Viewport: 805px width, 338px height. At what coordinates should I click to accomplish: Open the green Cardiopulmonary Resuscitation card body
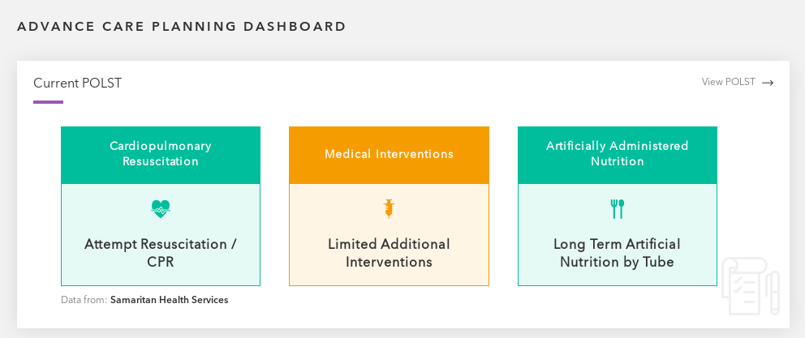pyautogui.click(x=161, y=235)
